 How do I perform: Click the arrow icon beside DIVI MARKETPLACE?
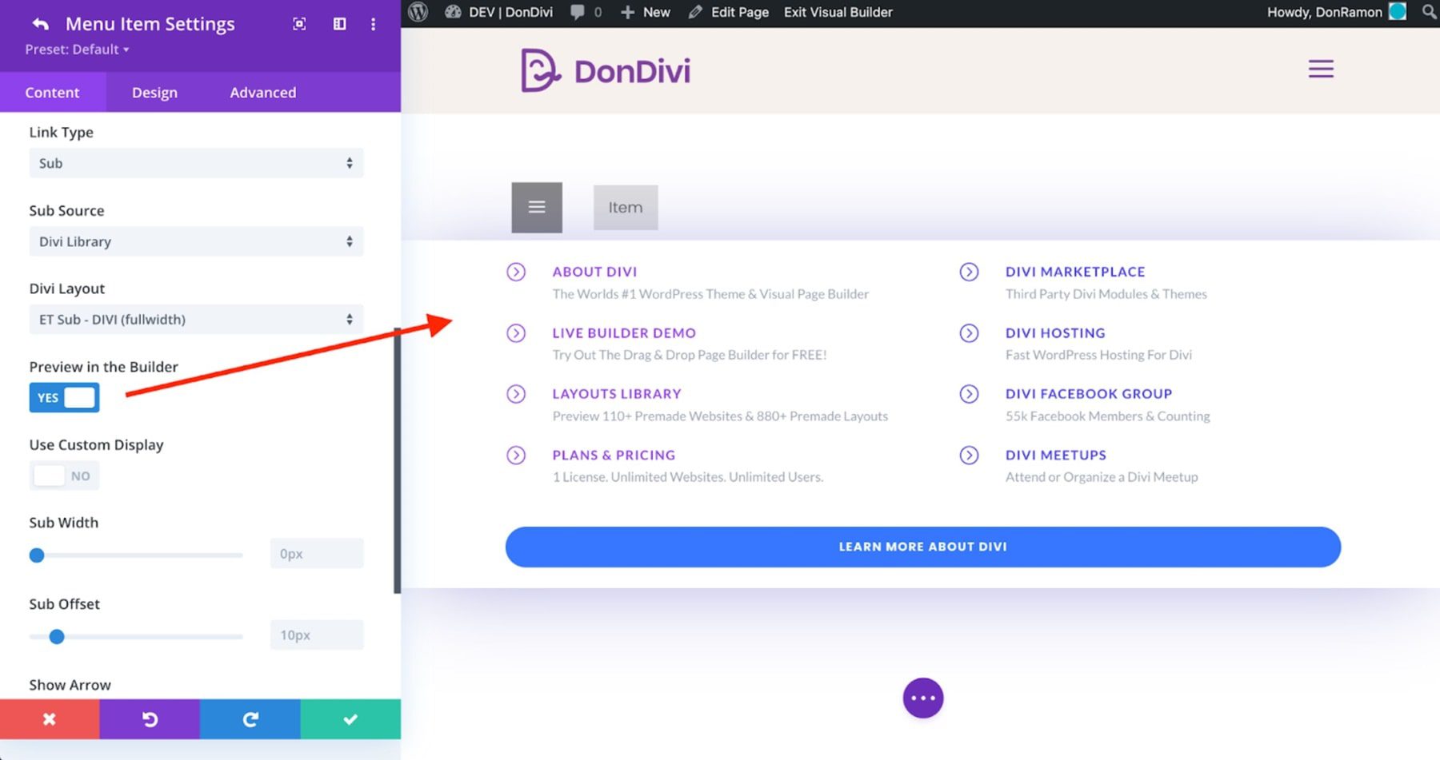click(x=969, y=272)
